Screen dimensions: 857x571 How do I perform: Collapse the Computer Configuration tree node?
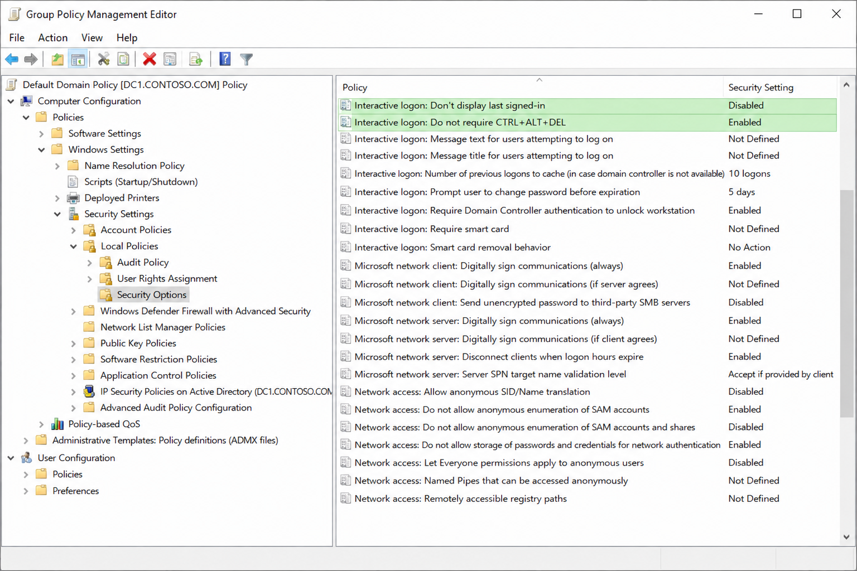tap(11, 101)
